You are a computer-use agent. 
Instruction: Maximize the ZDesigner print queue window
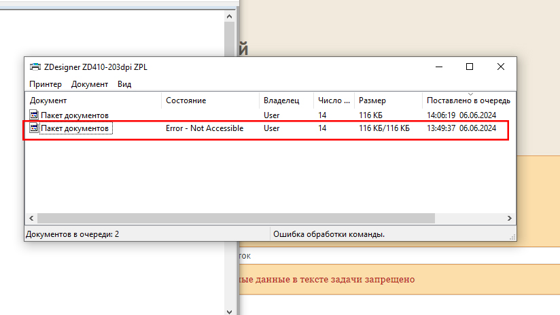[470, 67]
